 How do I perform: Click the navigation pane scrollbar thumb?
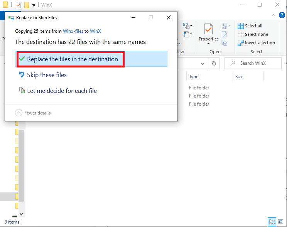[x=22, y=166]
